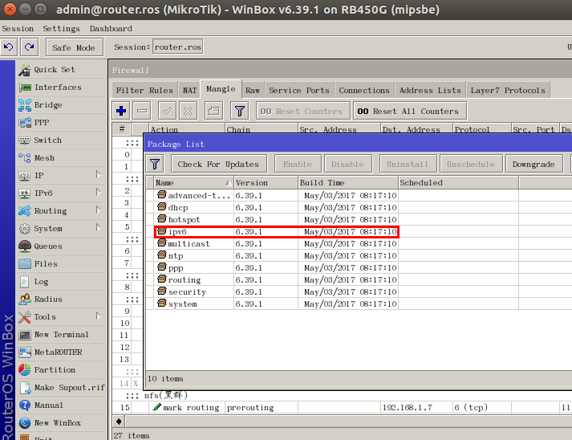Screen dimensions: 572x440
Task: Open Bridge in the sidebar
Action: [x=61, y=105]
